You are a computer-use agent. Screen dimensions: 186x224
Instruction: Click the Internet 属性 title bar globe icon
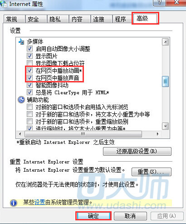[x=3, y=4]
